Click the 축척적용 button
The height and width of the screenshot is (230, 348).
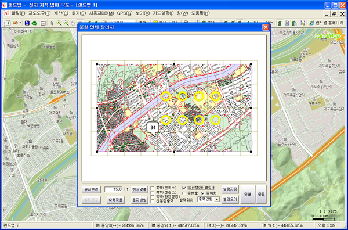[x=115, y=200]
